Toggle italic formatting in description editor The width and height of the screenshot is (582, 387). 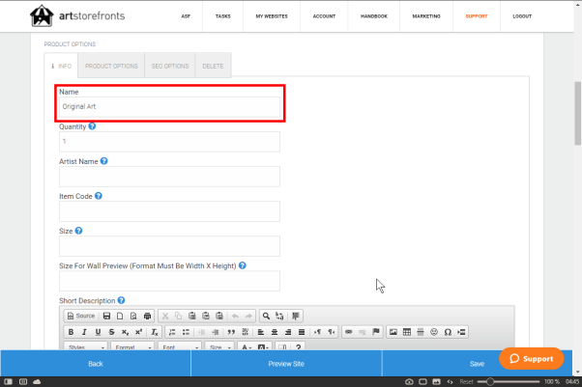click(x=84, y=332)
